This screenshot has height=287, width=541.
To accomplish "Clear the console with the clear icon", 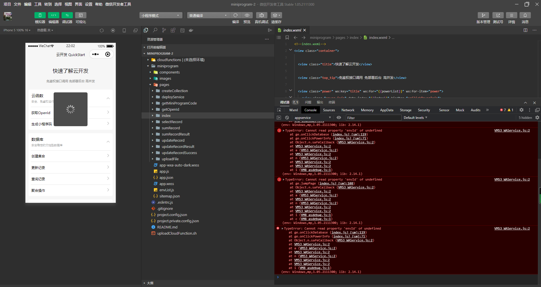I will pyautogui.click(x=287, y=118).
